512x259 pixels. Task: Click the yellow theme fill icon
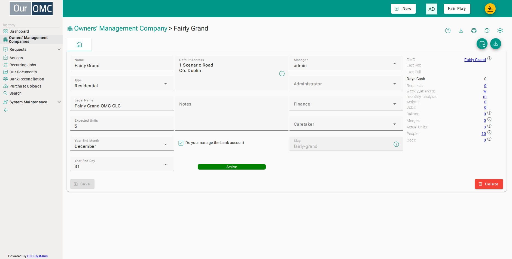490,9
